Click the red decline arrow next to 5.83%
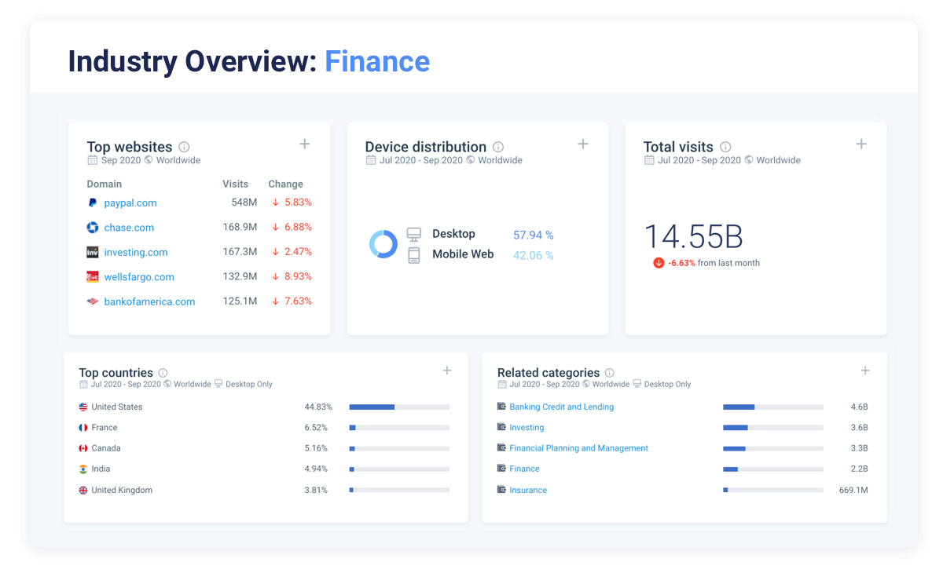The width and height of the screenshot is (943, 573). [274, 203]
